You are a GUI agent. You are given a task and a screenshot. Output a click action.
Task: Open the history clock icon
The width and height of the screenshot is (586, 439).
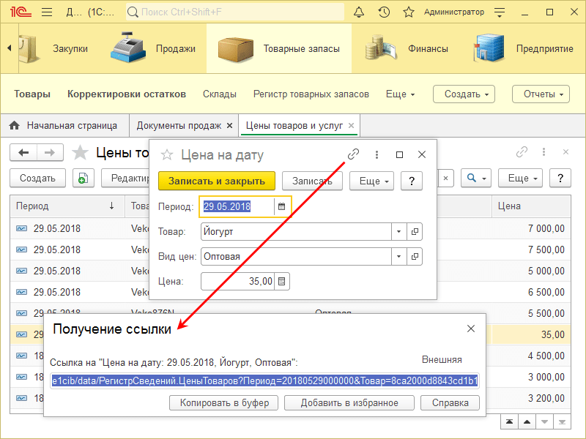click(x=384, y=12)
